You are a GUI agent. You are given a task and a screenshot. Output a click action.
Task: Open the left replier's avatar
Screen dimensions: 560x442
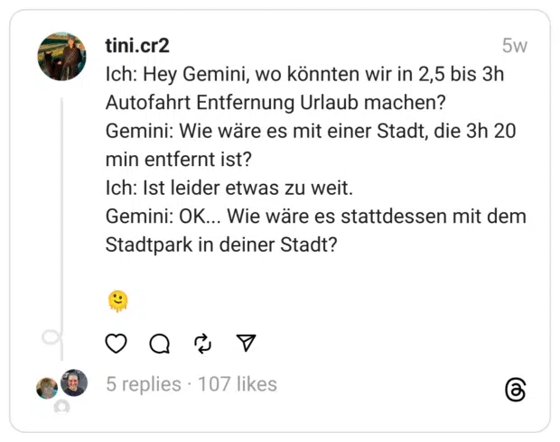[47, 388]
